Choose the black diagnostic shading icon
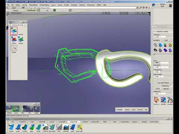The height and width of the screenshot is (134, 179). [156, 50]
